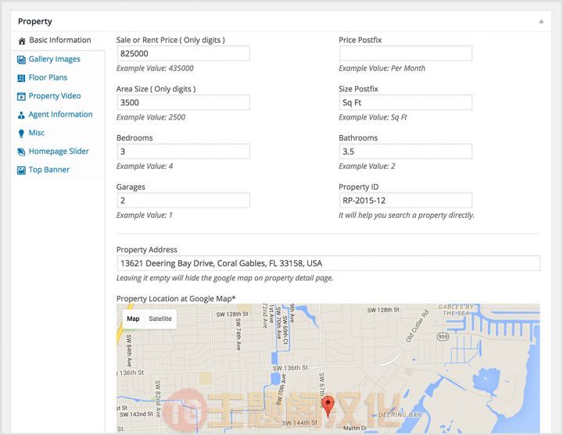Click 'SW 84th Ave' map label
The height and width of the screenshot is (435, 563).
(x=129, y=351)
